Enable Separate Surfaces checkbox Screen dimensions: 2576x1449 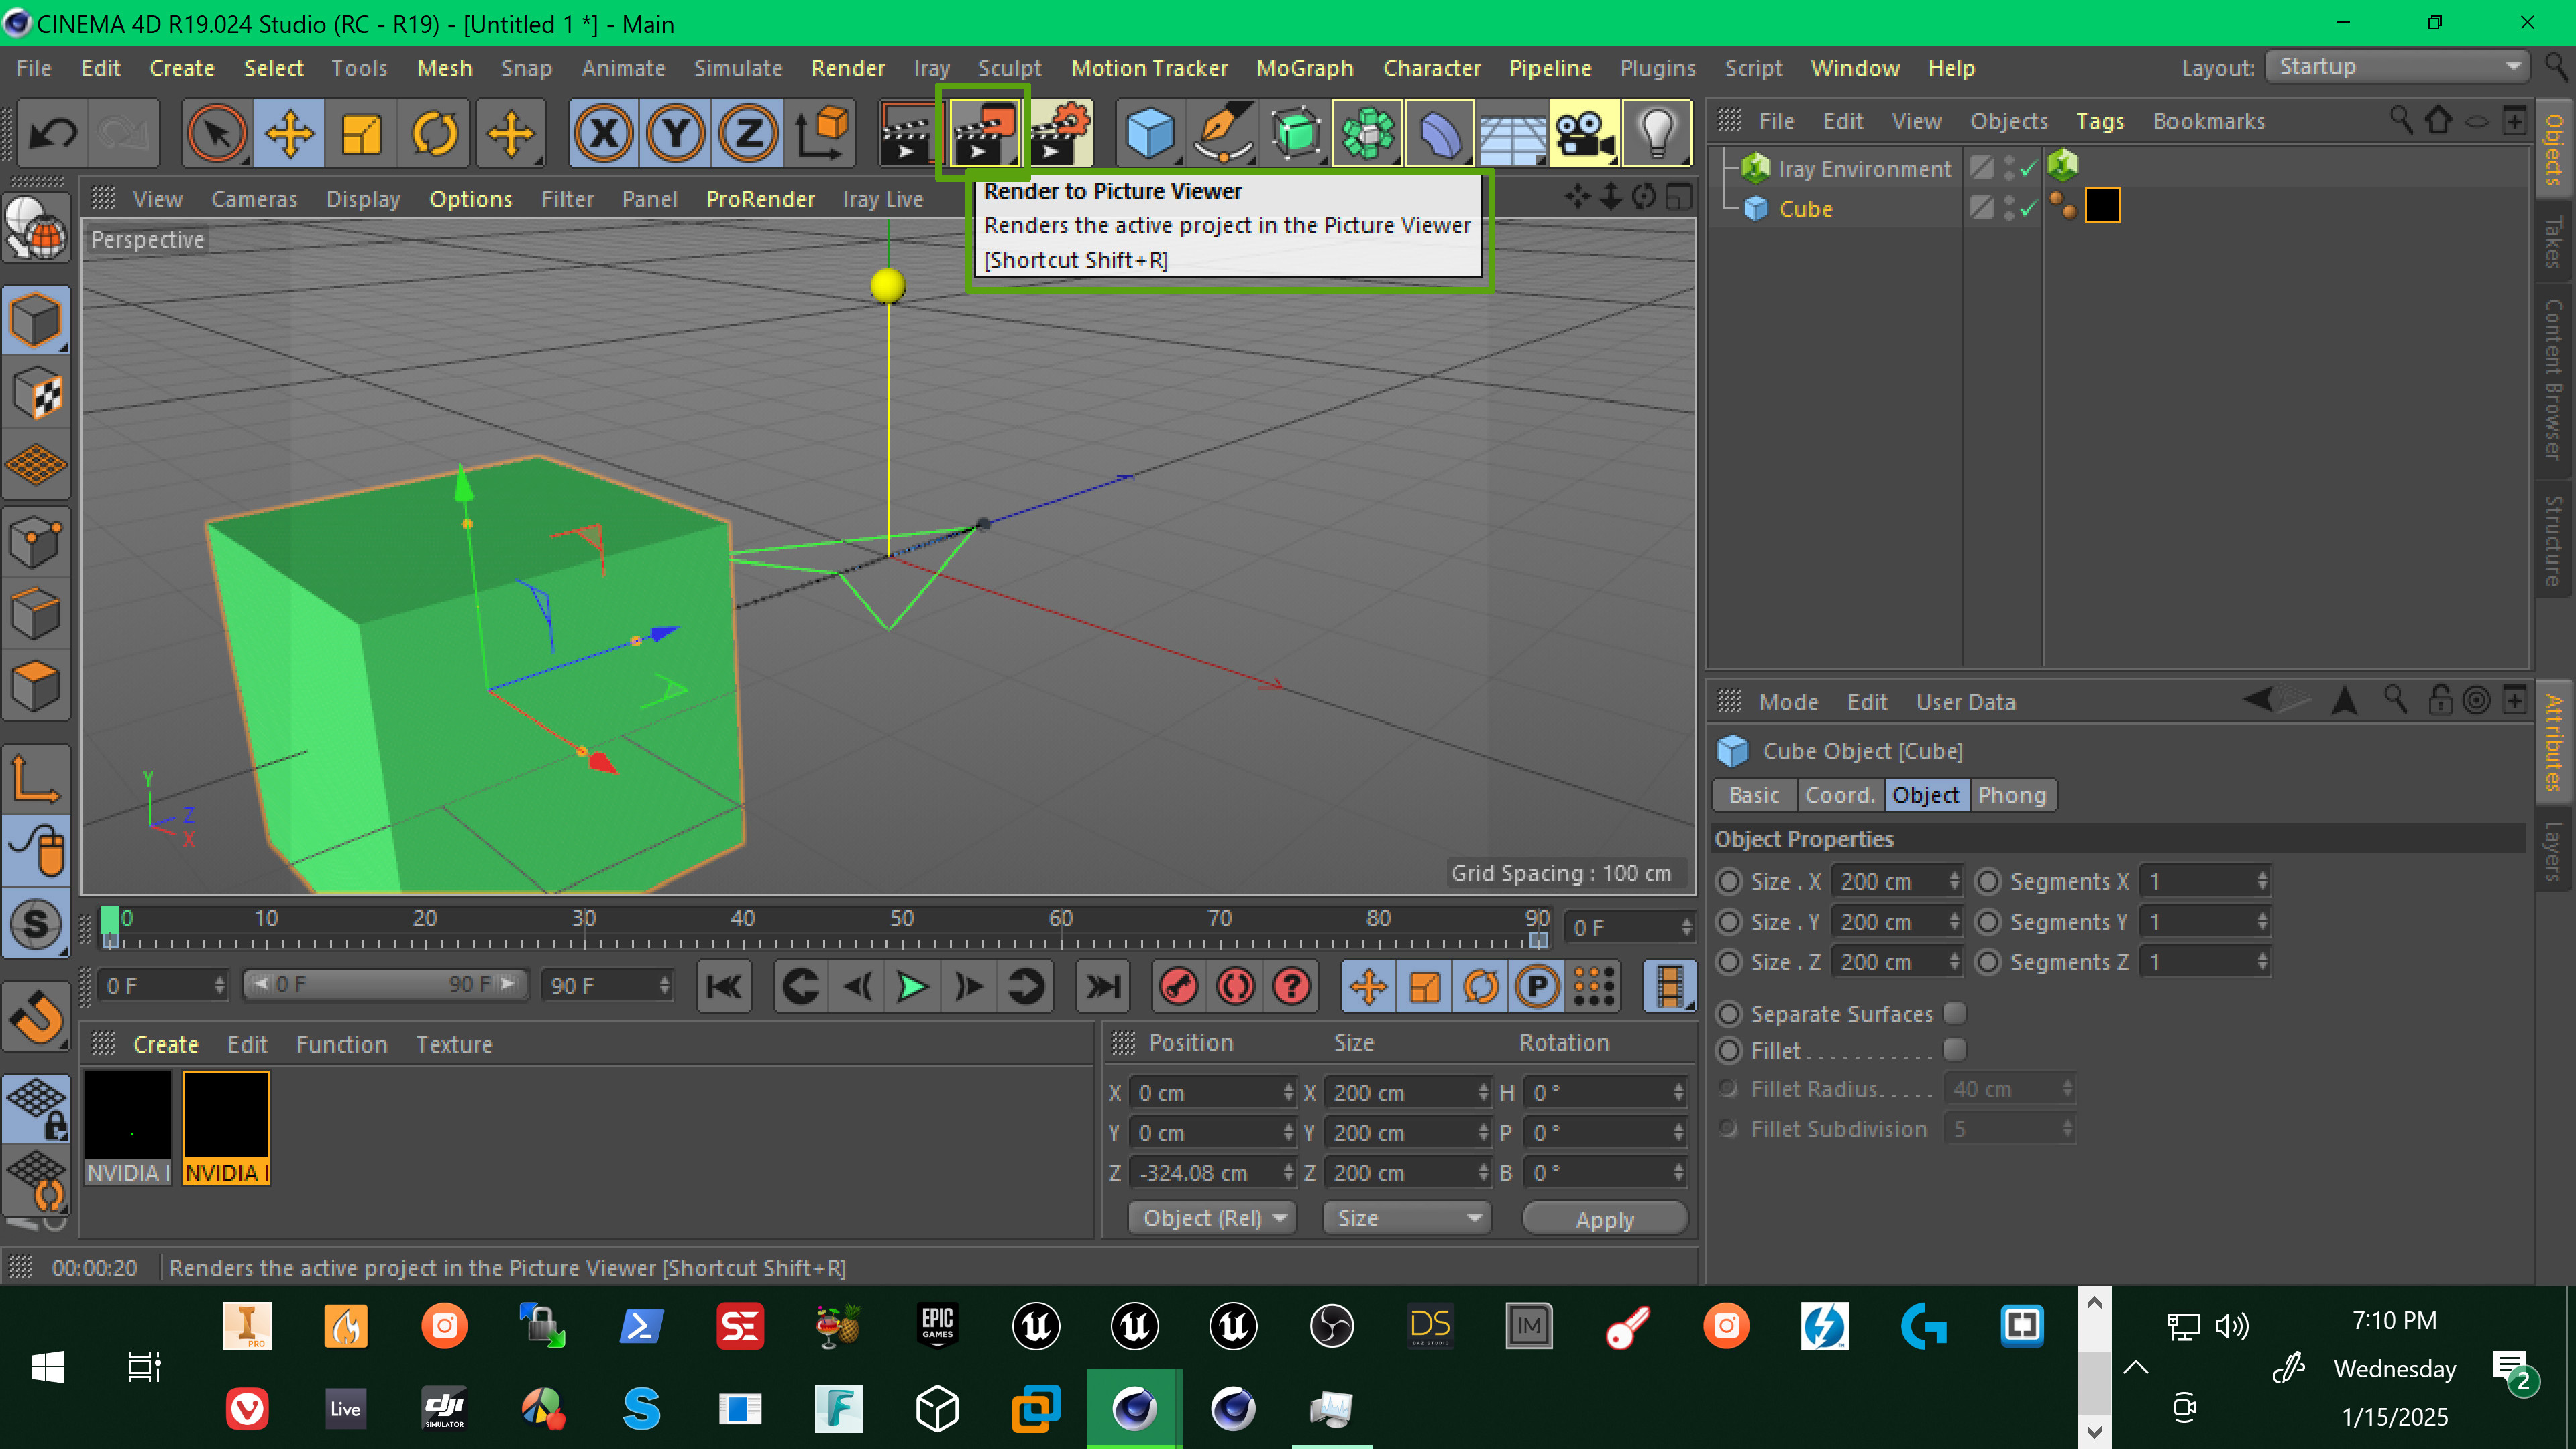(x=1954, y=1013)
